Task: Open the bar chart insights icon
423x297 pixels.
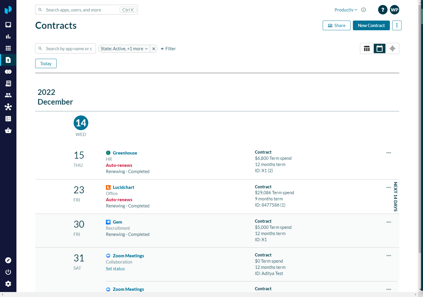Action: coord(8,36)
